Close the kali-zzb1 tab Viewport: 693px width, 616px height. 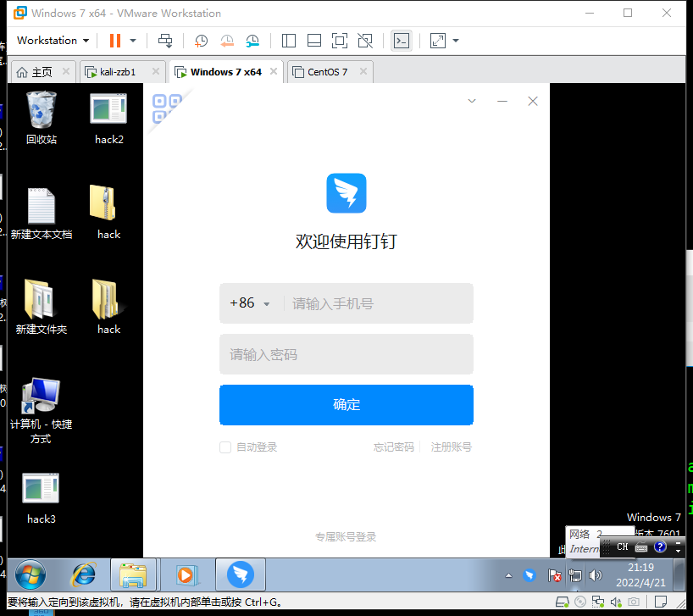click(156, 71)
